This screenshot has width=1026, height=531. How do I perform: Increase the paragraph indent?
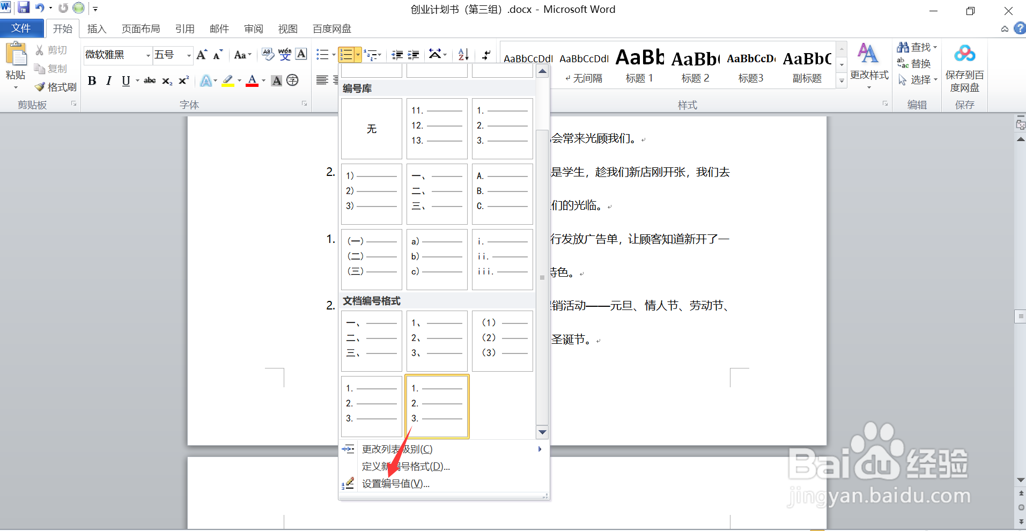(414, 55)
